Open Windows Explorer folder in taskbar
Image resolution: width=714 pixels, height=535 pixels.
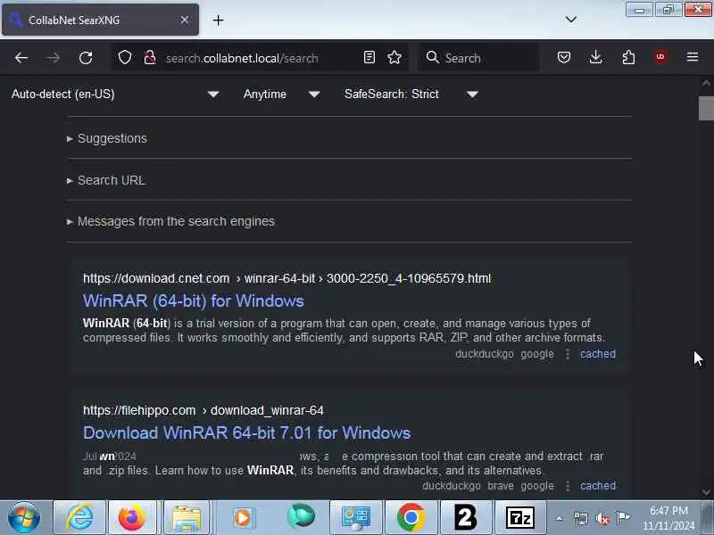(186, 518)
